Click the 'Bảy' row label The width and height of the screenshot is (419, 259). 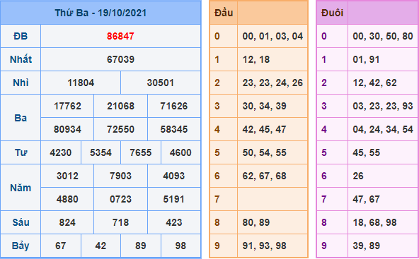[x=21, y=246]
